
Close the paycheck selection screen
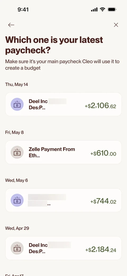tap(116, 25)
